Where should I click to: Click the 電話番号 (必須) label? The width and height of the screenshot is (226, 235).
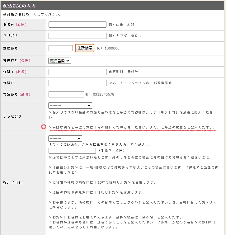point(16,94)
